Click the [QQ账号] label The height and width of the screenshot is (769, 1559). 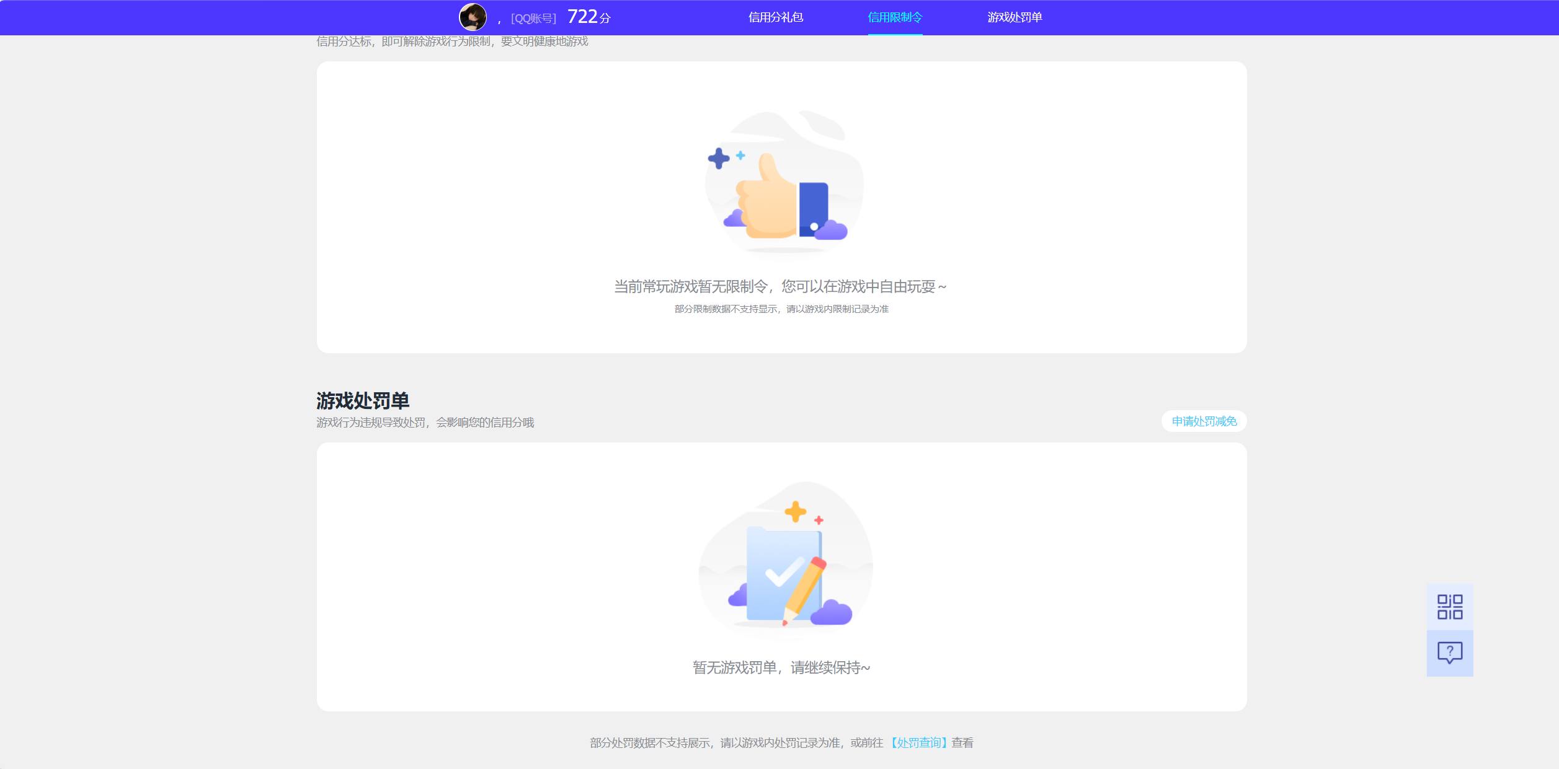[x=533, y=19]
